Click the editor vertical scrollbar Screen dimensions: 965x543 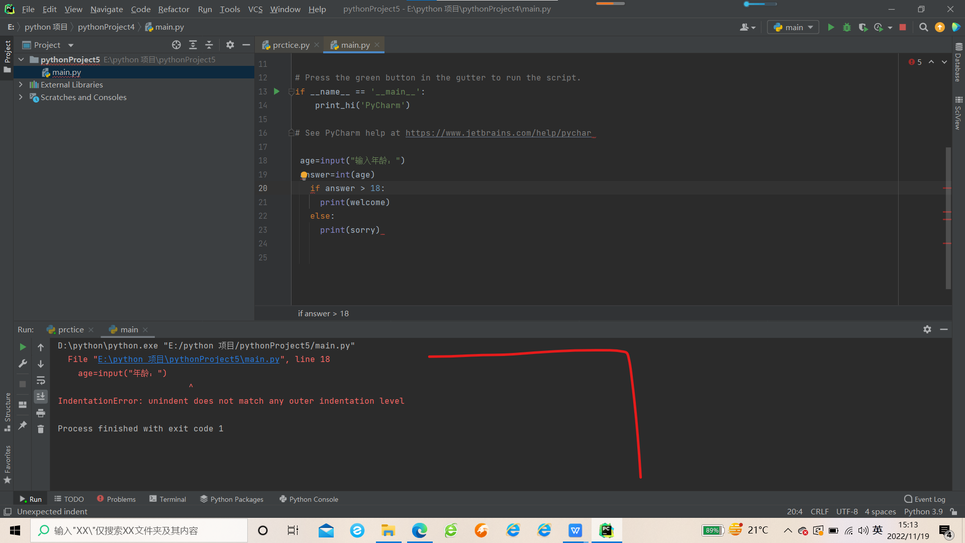pyautogui.click(x=948, y=218)
